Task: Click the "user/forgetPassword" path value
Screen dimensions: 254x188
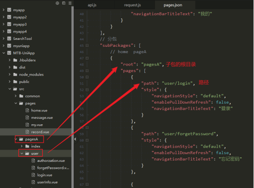Action: tap(189, 134)
